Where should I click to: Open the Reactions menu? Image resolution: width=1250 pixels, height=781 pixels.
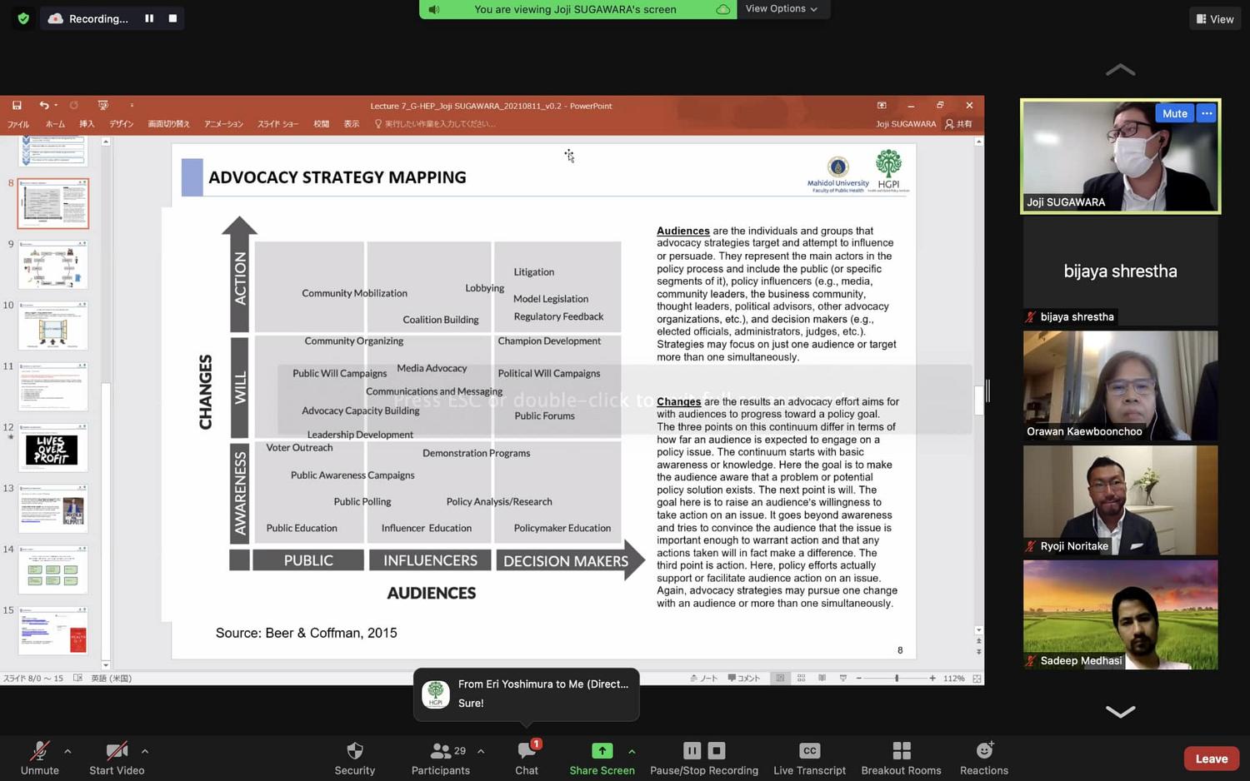(984, 758)
